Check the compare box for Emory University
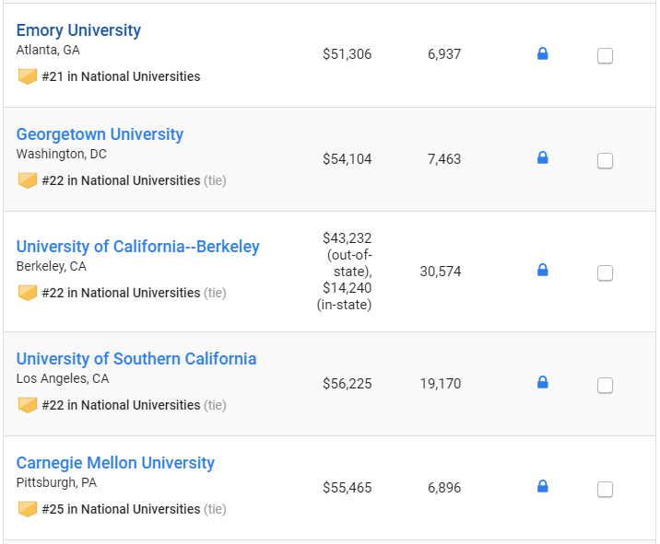This screenshot has height=544, width=660. click(605, 56)
